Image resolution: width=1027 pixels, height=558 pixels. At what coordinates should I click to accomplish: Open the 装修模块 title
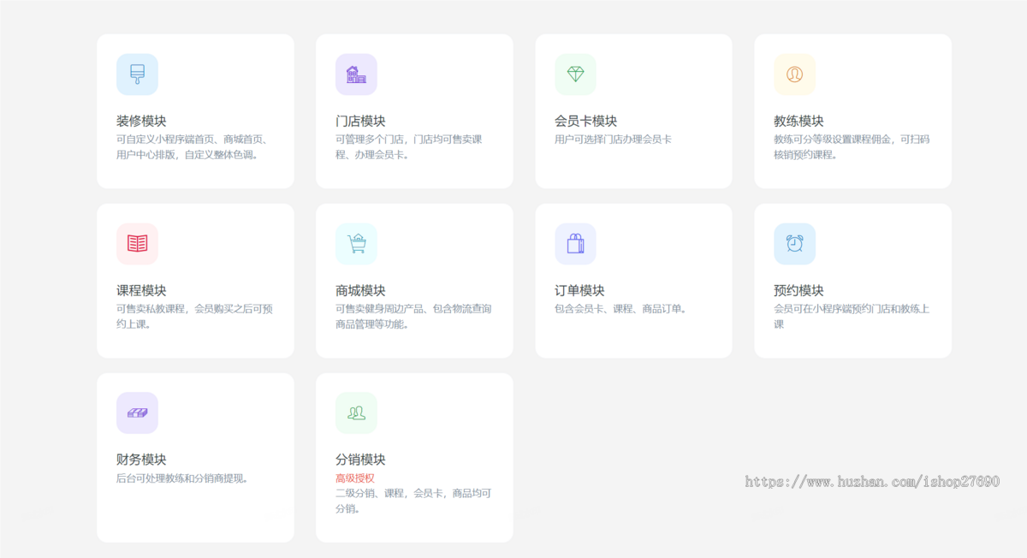[x=141, y=122]
